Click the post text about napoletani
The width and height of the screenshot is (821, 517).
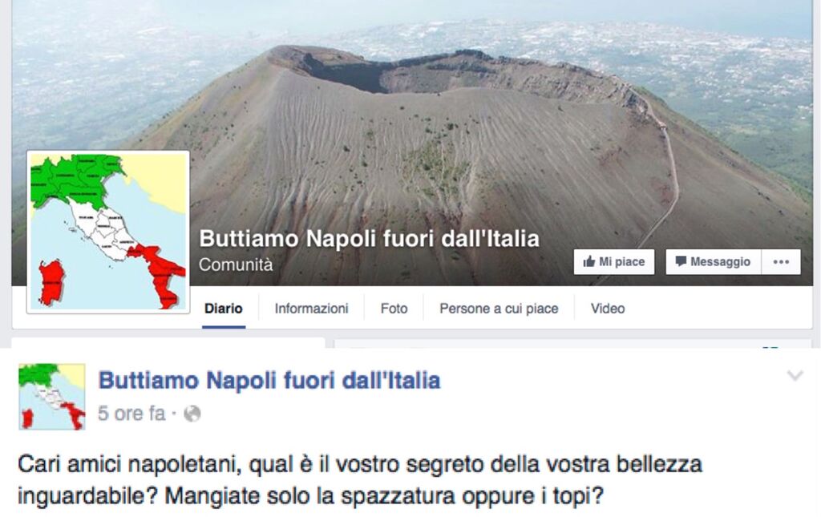click(x=360, y=480)
